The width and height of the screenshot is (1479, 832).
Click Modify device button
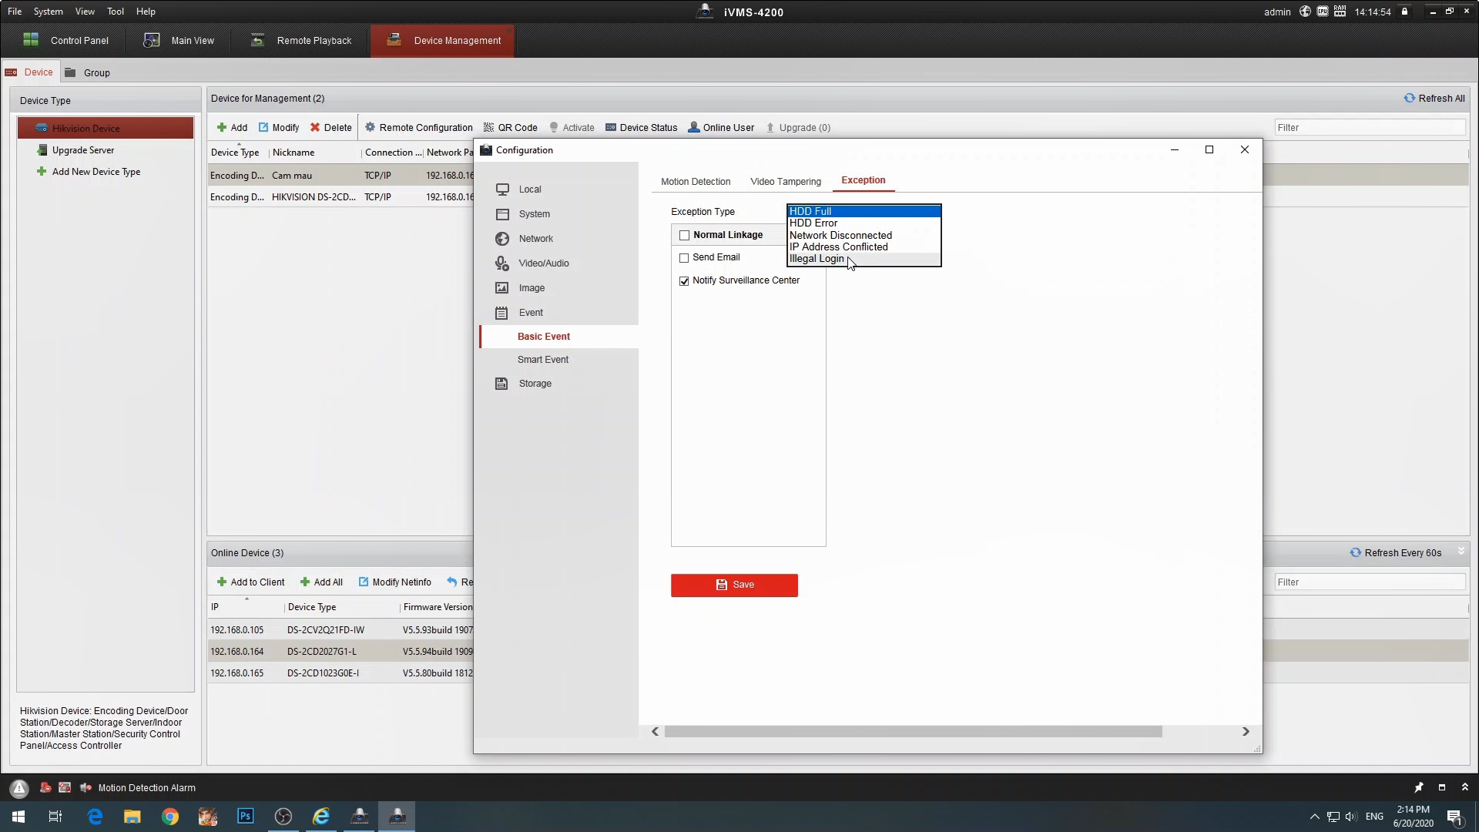(279, 128)
